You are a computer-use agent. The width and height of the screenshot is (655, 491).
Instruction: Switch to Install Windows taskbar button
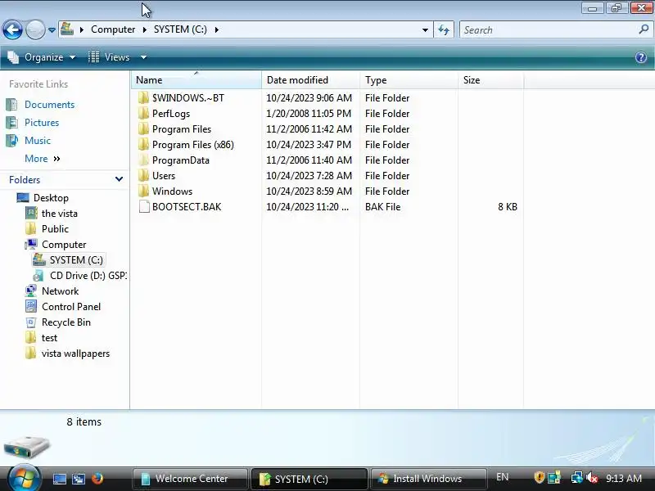tap(428, 479)
